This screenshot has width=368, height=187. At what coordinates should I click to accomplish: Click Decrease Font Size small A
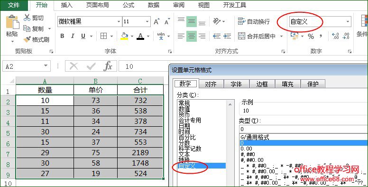click(167, 22)
